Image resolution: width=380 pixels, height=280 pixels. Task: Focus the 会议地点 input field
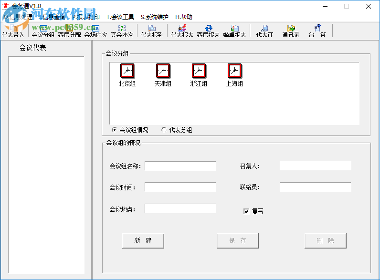[180, 208]
